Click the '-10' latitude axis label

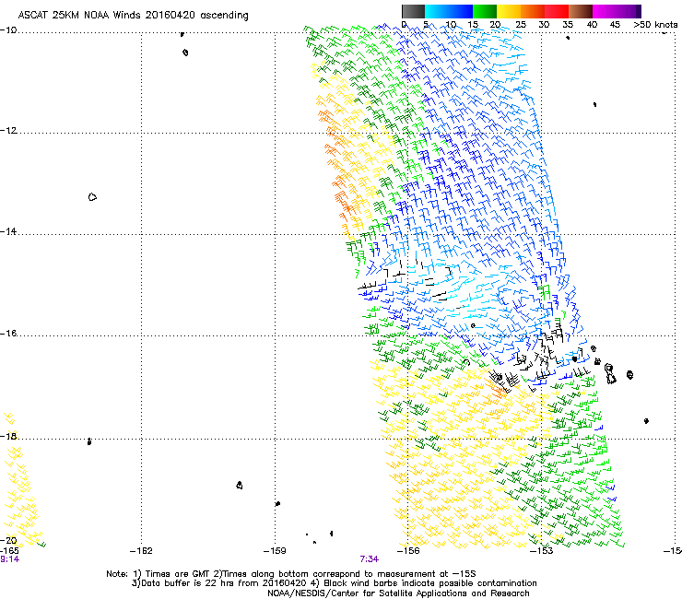(x=8, y=30)
